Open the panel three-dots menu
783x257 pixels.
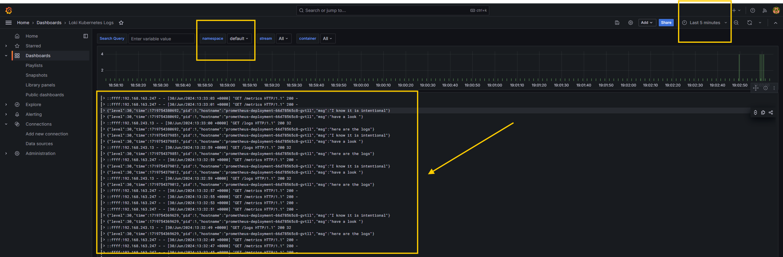click(x=774, y=88)
